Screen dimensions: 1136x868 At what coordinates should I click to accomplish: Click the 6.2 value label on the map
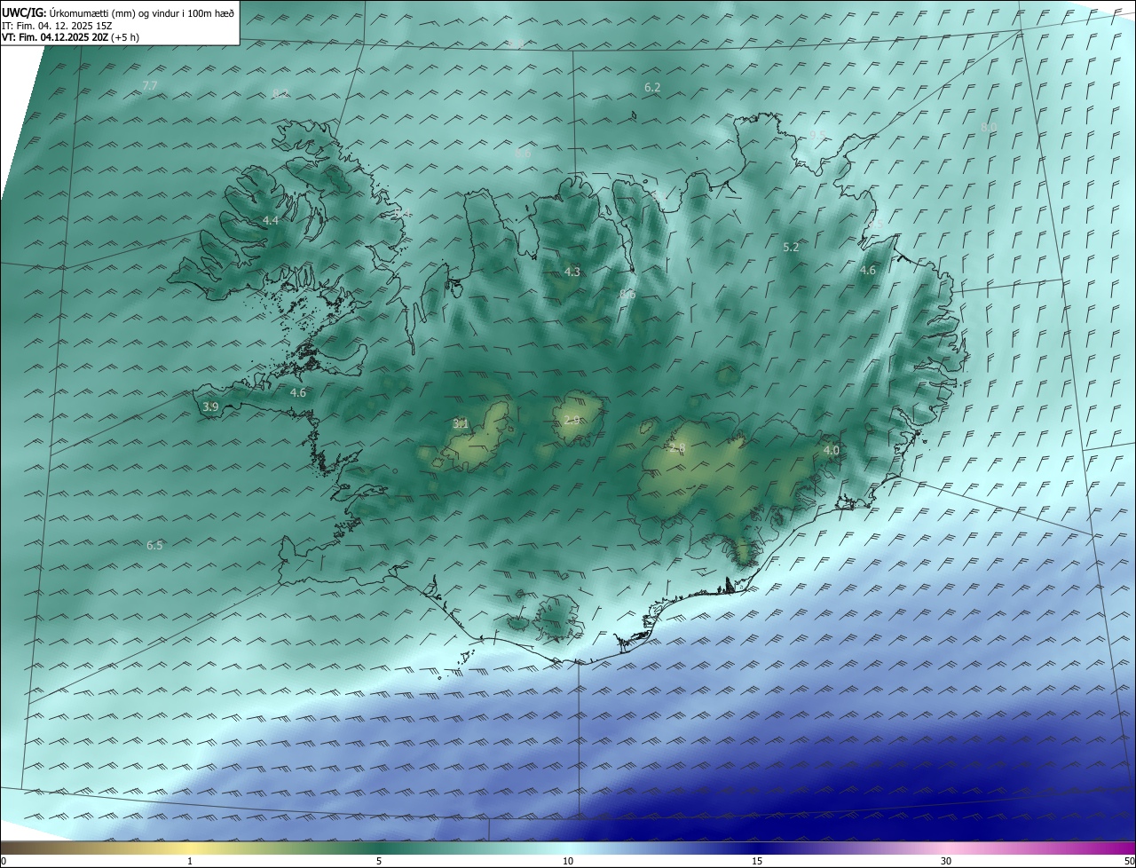click(652, 88)
